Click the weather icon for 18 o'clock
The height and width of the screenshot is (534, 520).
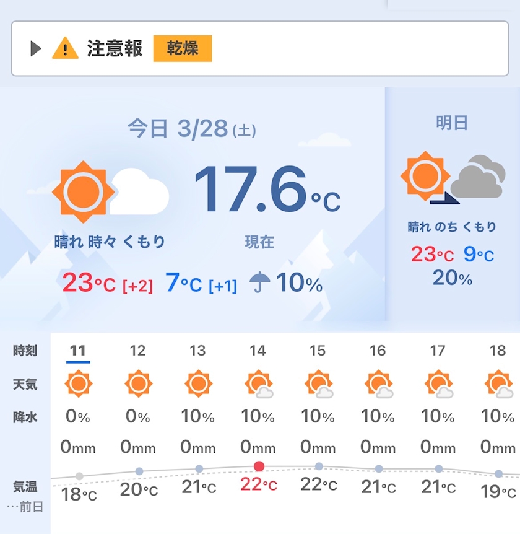pos(498,384)
